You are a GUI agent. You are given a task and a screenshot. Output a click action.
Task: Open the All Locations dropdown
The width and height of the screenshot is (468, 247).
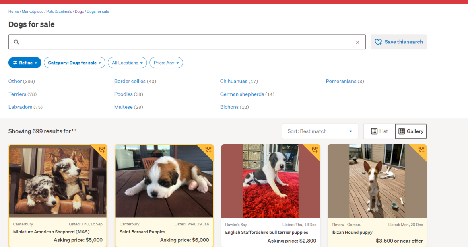coord(128,63)
